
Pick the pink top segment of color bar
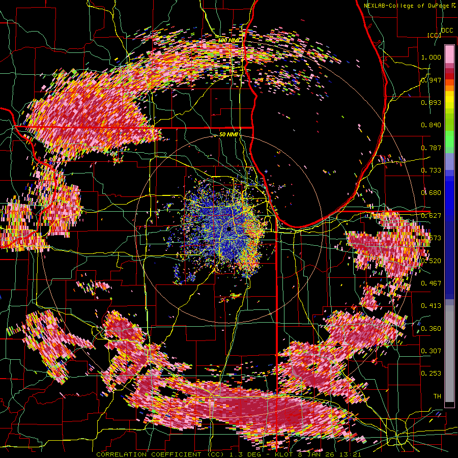click(x=449, y=54)
